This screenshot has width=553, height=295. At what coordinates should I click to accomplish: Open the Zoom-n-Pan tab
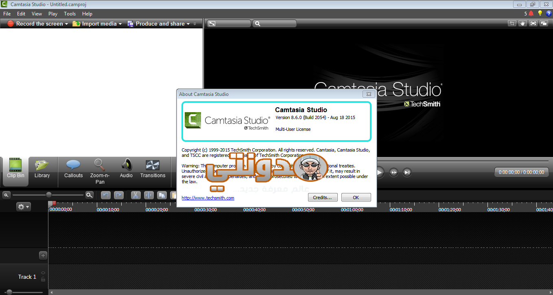coord(100,171)
